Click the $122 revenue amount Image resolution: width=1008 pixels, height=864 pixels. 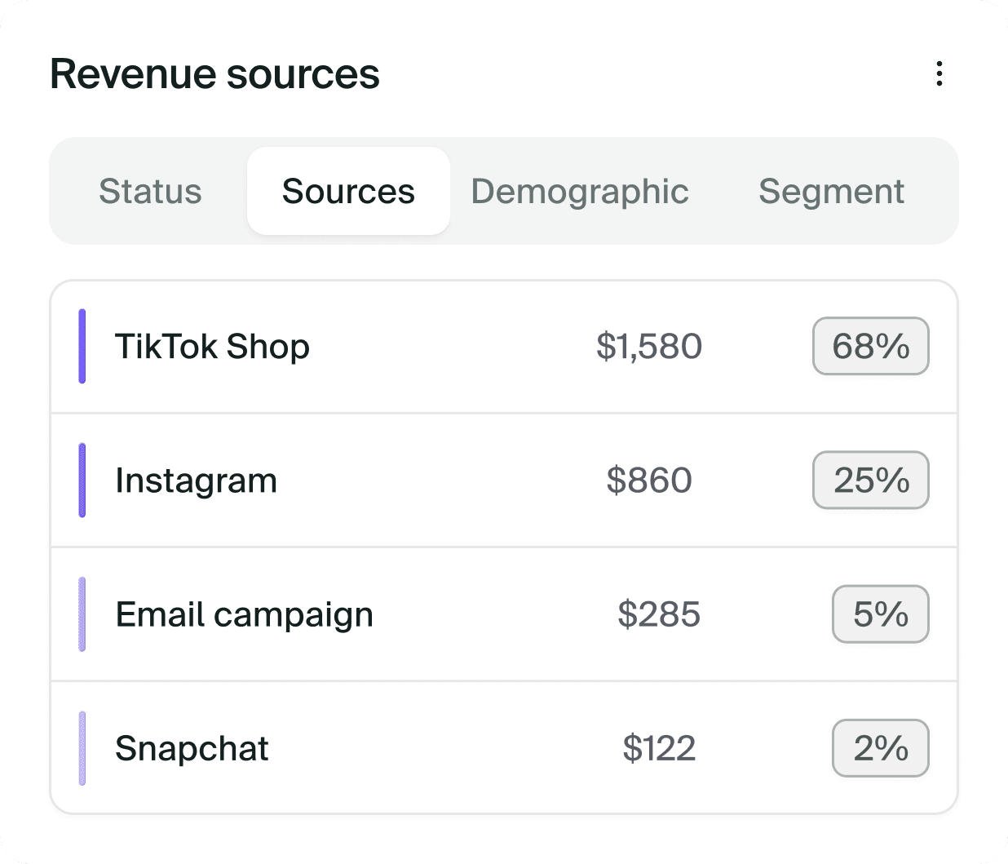pyautogui.click(x=659, y=748)
